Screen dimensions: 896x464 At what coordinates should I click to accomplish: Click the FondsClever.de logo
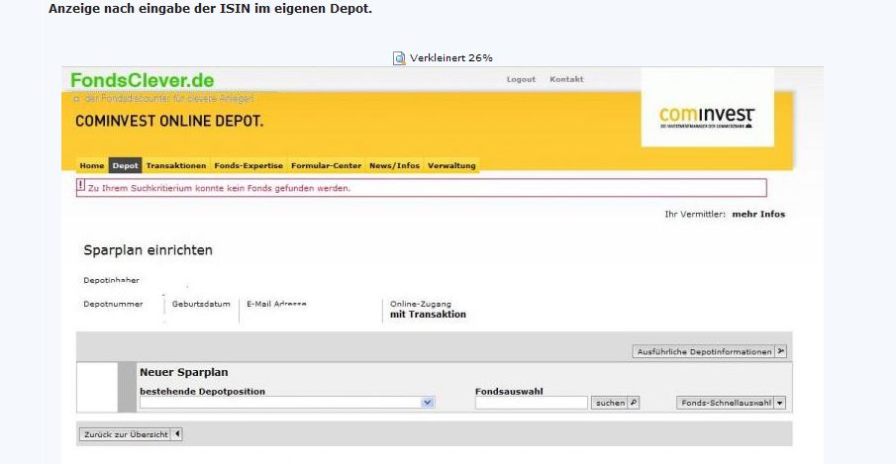tap(143, 80)
